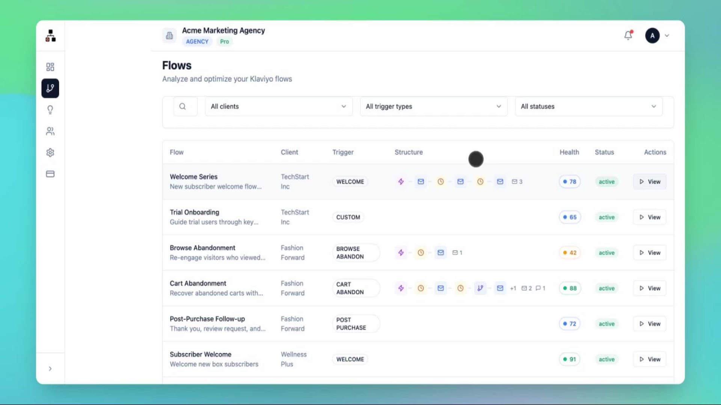
Task: View the Cart Abandonment flow
Action: [649, 288]
